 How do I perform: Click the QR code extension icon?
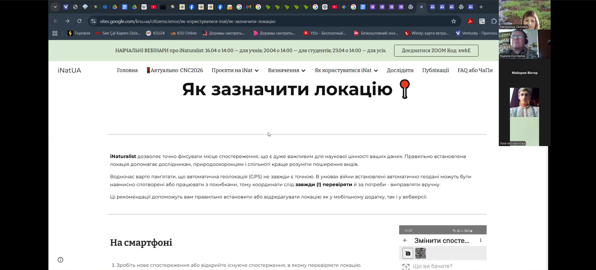[x=482, y=21]
